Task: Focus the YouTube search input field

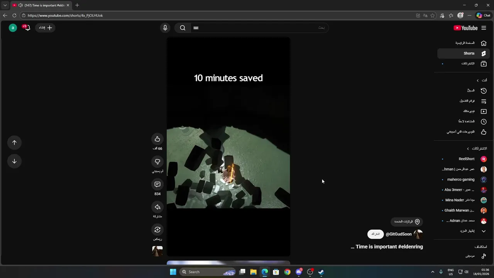Action: pyautogui.click(x=259, y=28)
